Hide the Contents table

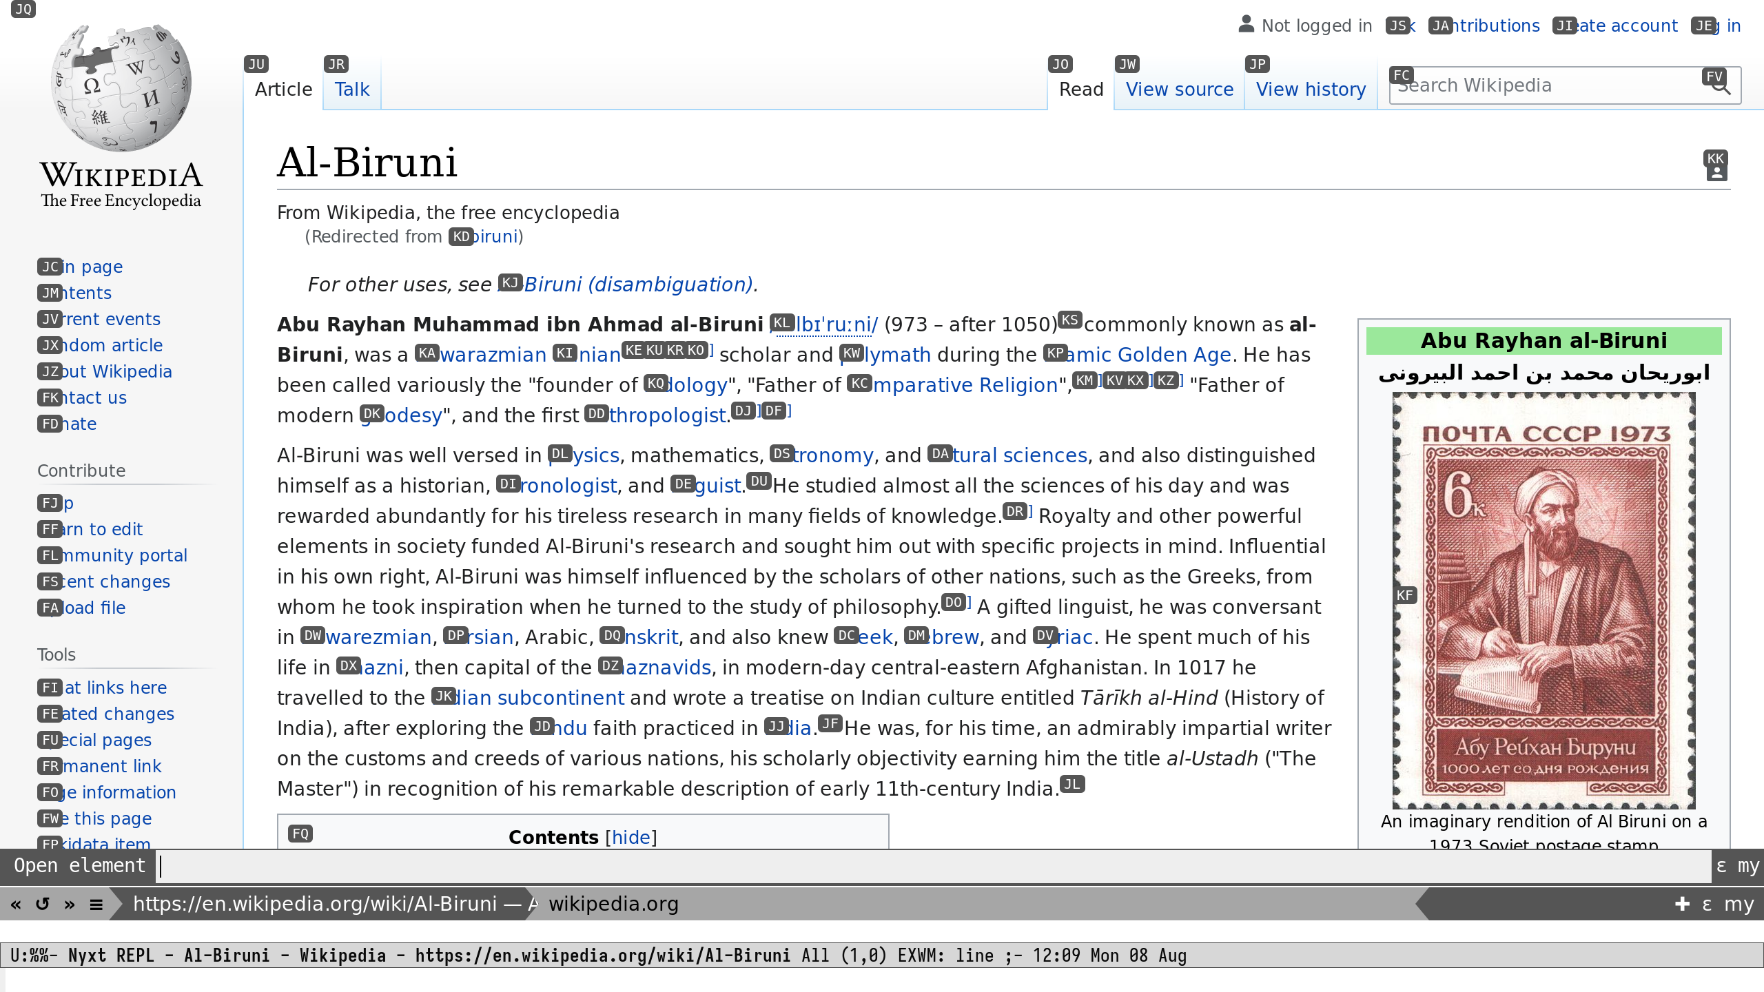pyautogui.click(x=630, y=837)
